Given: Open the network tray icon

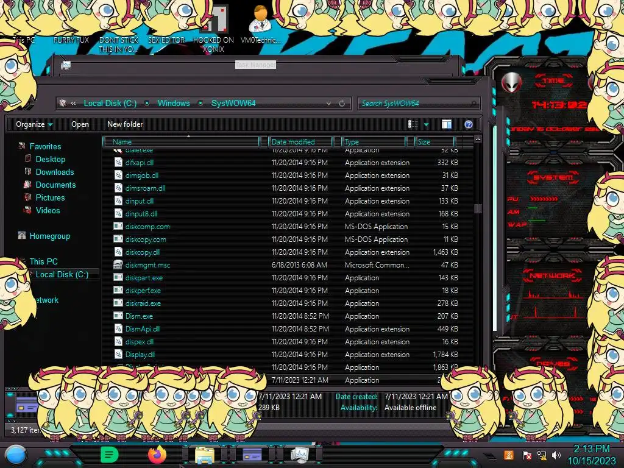Looking at the screenshot, I should tap(542, 455).
